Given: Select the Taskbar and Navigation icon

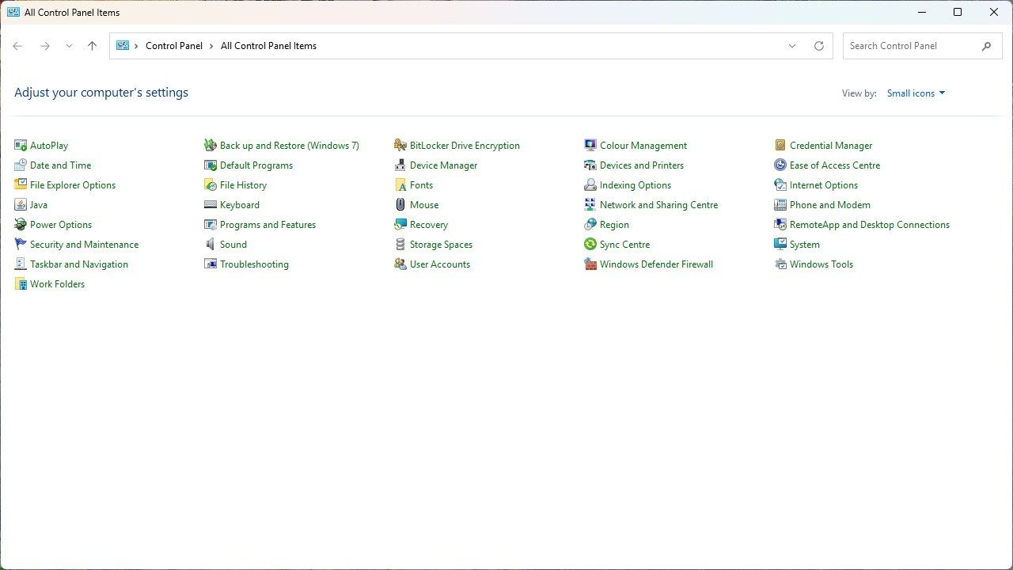Looking at the screenshot, I should 21,264.
